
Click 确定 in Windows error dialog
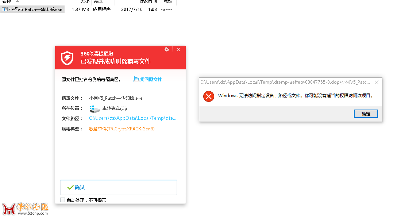pyautogui.click(x=366, y=114)
